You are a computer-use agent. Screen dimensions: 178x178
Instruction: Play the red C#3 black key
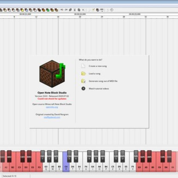(x=23, y=156)
